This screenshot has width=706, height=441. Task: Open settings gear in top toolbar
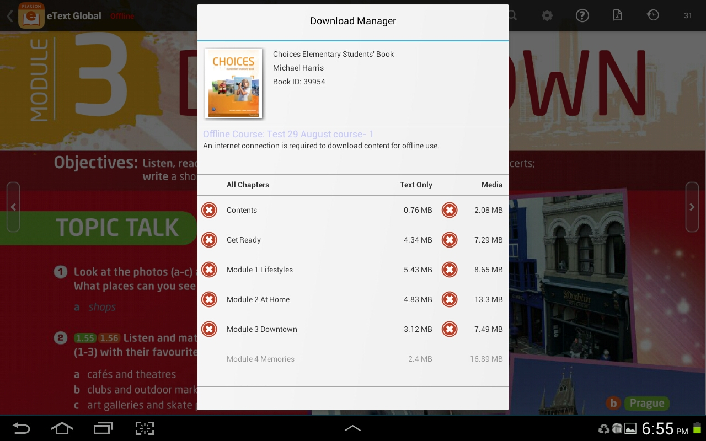547,15
